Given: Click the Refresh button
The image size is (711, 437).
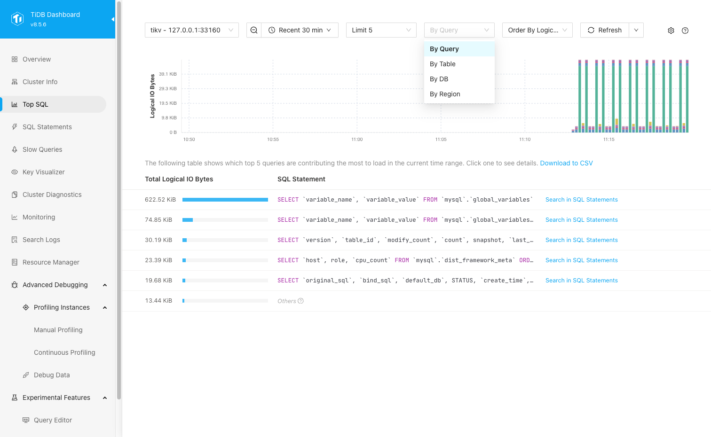Looking at the screenshot, I should click(604, 30).
